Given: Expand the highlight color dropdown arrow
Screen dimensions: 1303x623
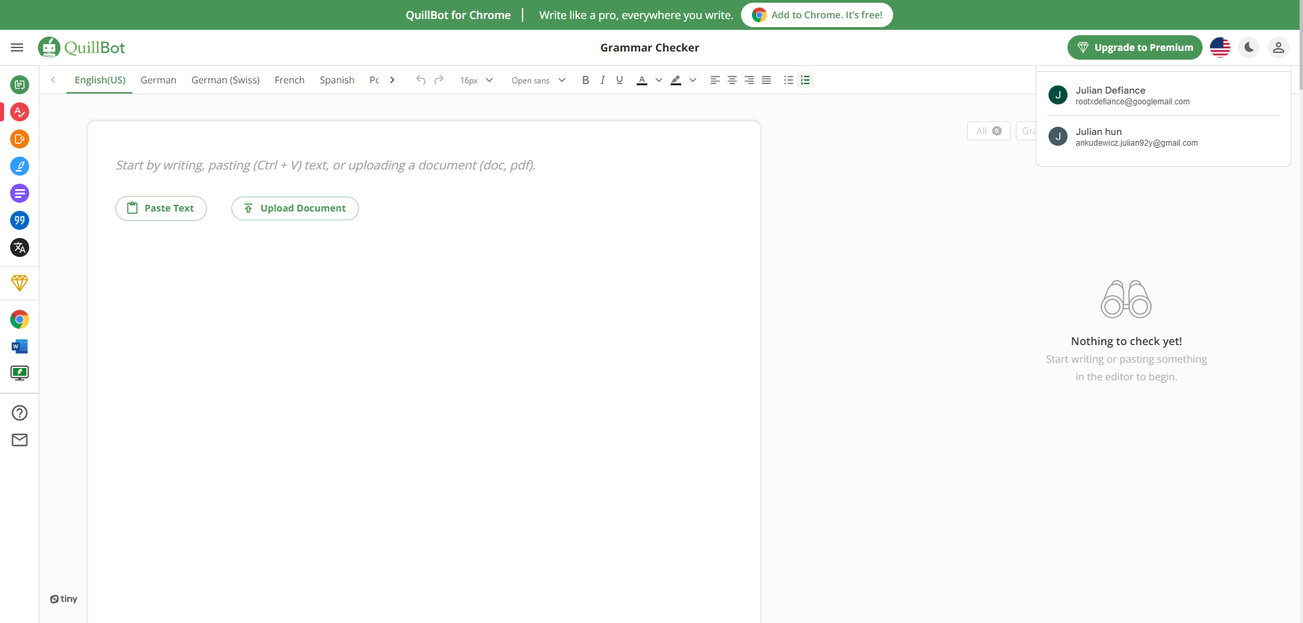Looking at the screenshot, I should pos(693,80).
